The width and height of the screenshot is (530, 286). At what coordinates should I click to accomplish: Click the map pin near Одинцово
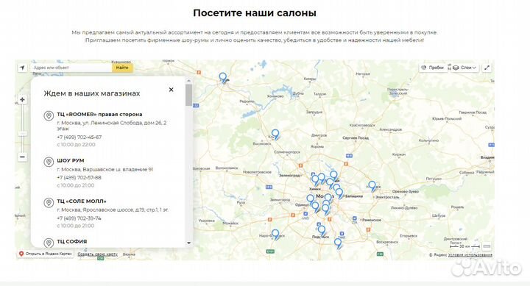point(311,199)
